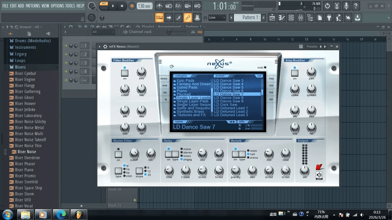The width and height of the screenshot is (392, 220).
Task: Open the Piano roll view icon
Action: coord(281,18)
